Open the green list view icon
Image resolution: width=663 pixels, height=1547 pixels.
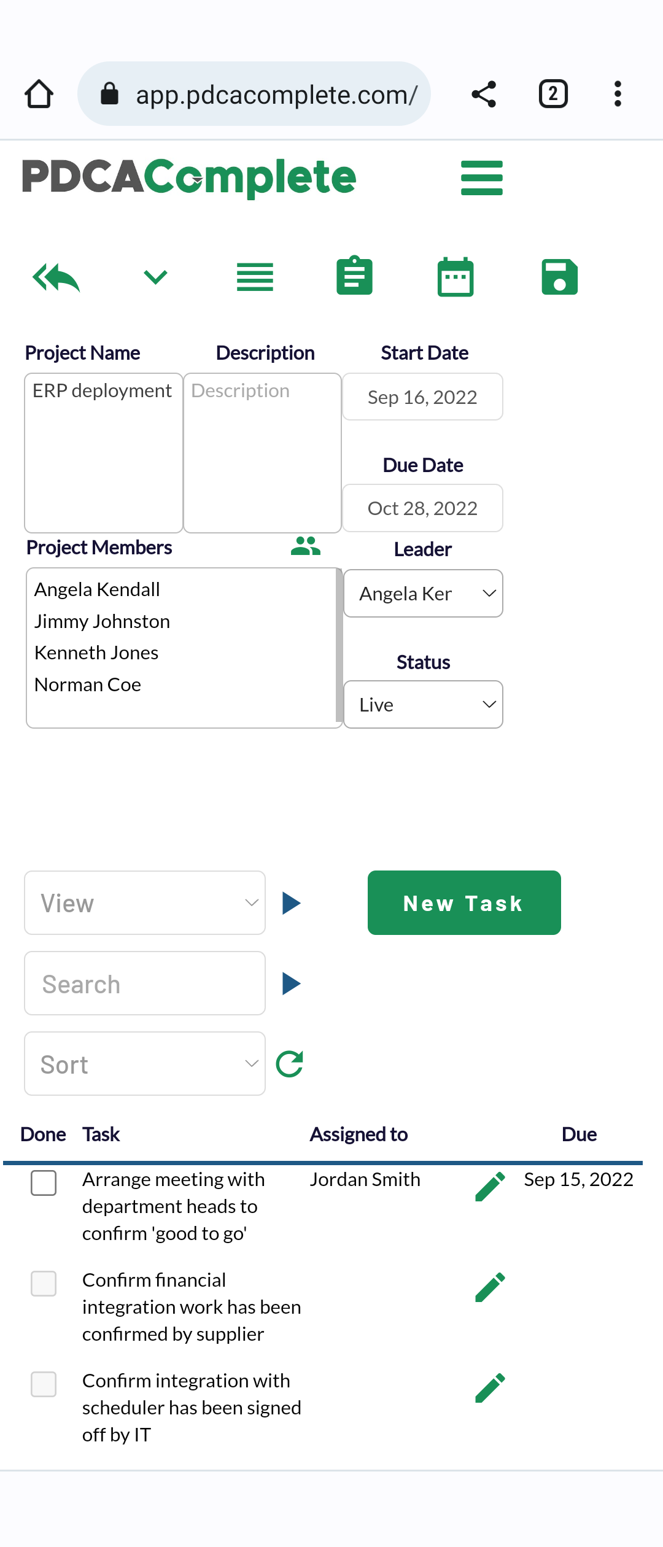tap(255, 277)
